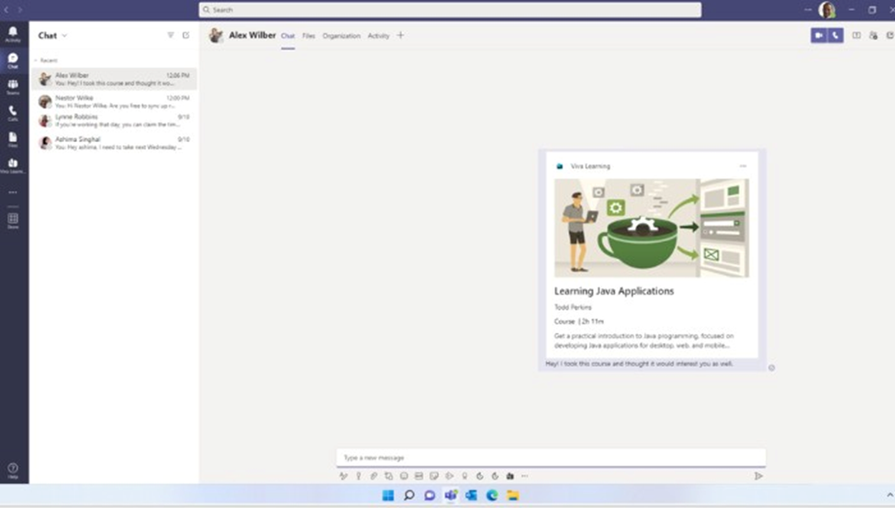This screenshot has width=895, height=508.
Task: Attach a file using the paperclip icon
Action: (374, 476)
